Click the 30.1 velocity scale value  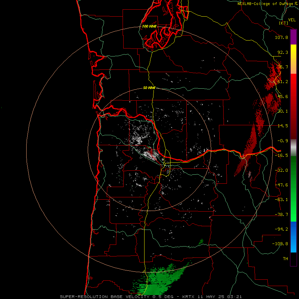pyautogui.click(x=283, y=111)
